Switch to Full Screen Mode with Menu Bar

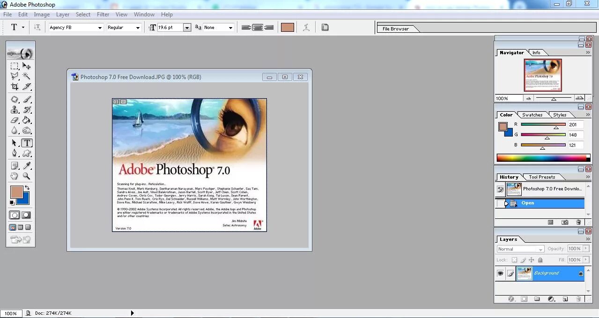point(21,228)
